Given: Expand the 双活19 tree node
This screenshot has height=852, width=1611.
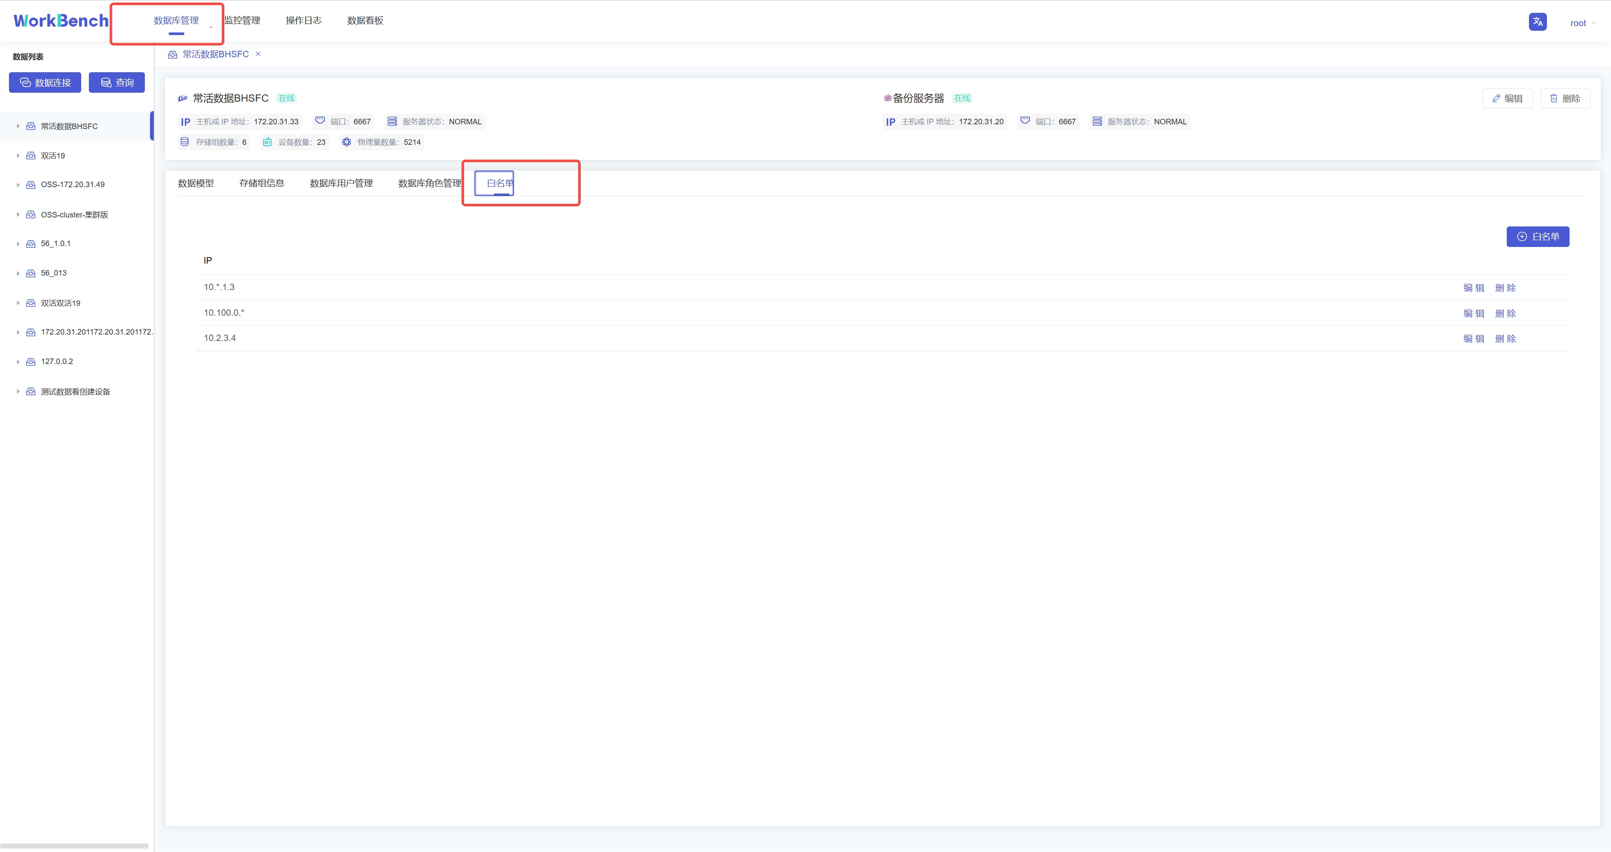Looking at the screenshot, I should pyautogui.click(x=18, y=155).
